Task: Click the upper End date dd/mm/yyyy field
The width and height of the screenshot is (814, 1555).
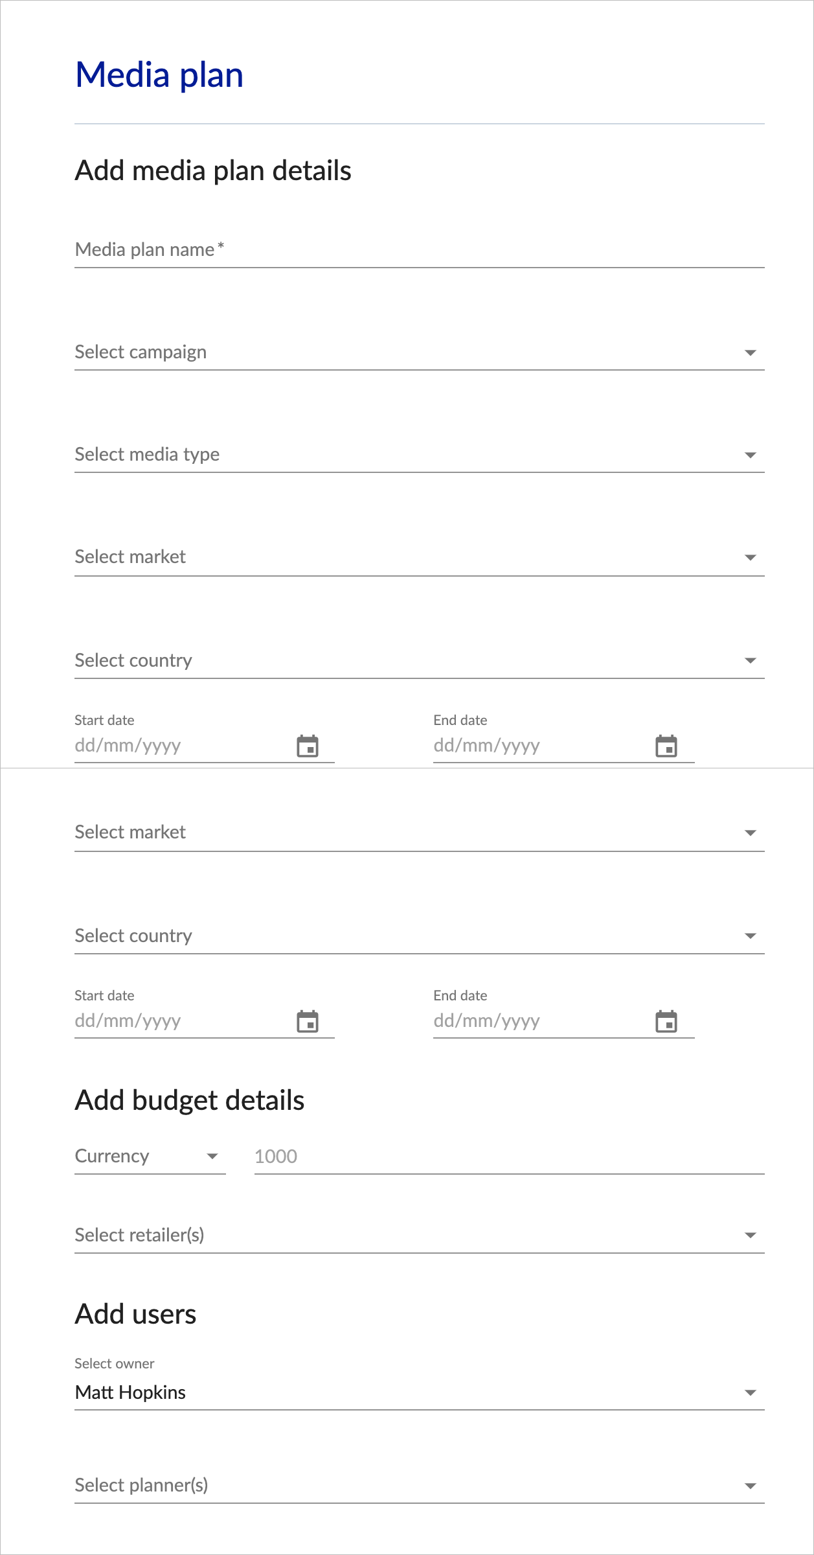Action: pos(541,746)
